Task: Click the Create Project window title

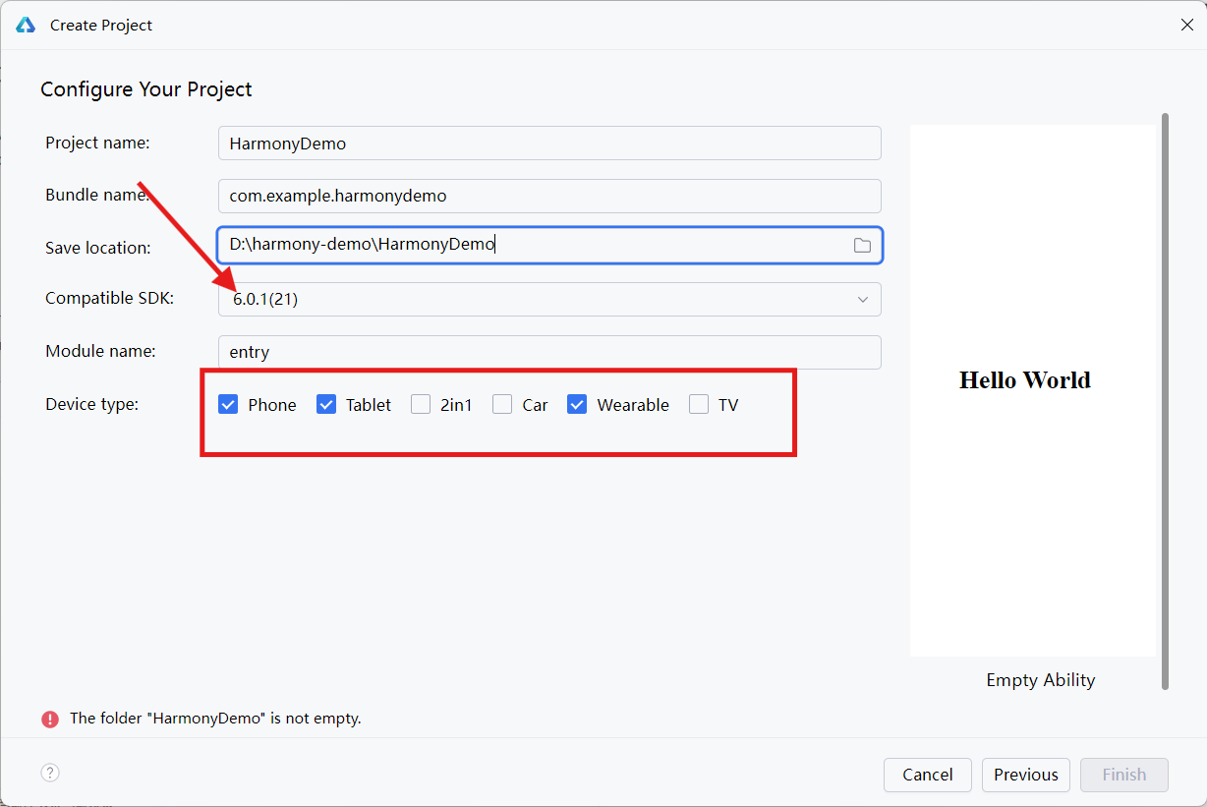Action: coord(101,26)
